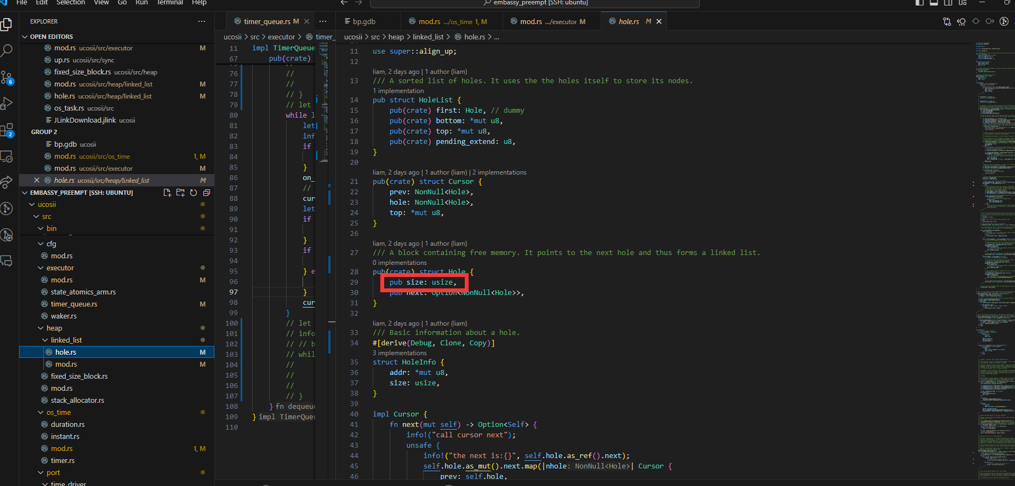Open state_atomics_arm.rs in file tree
1015x486 pixels.
(117, 292)
